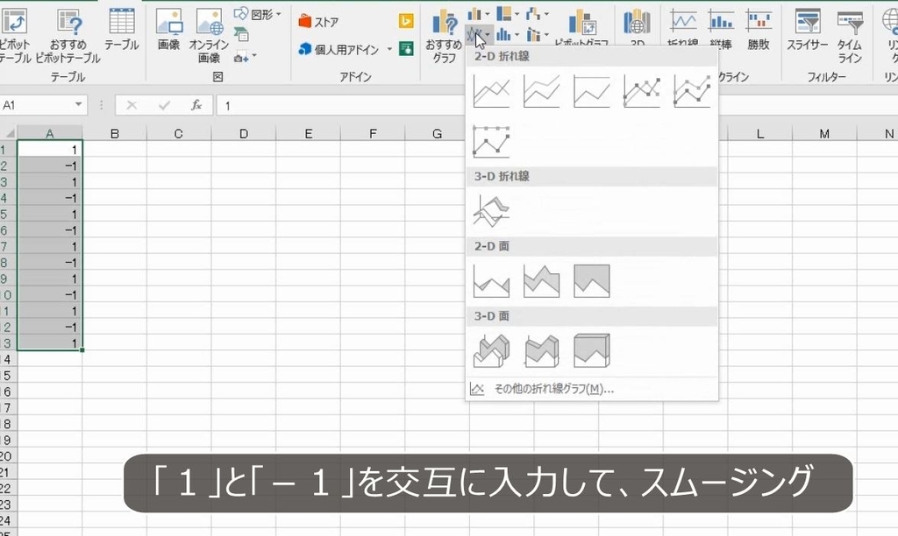Choose the 3-D stacked area chart

click(541, 350)
